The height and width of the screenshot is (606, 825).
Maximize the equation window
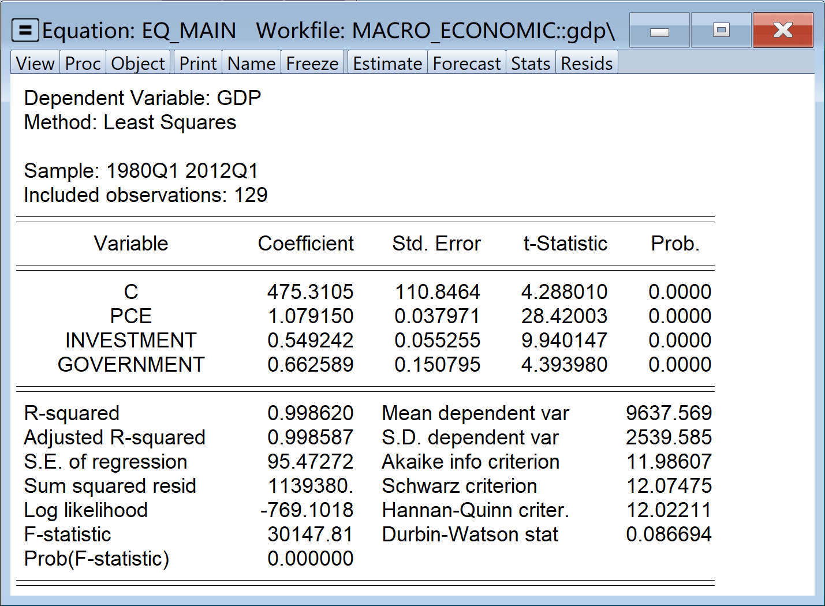pyautogui.click(x=721, y=31)
